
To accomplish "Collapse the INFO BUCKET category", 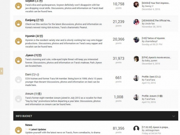I will [x=173, y=116].
